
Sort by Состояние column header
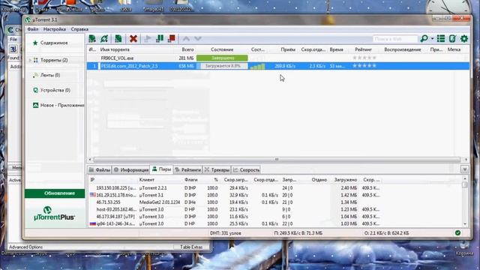222,49
